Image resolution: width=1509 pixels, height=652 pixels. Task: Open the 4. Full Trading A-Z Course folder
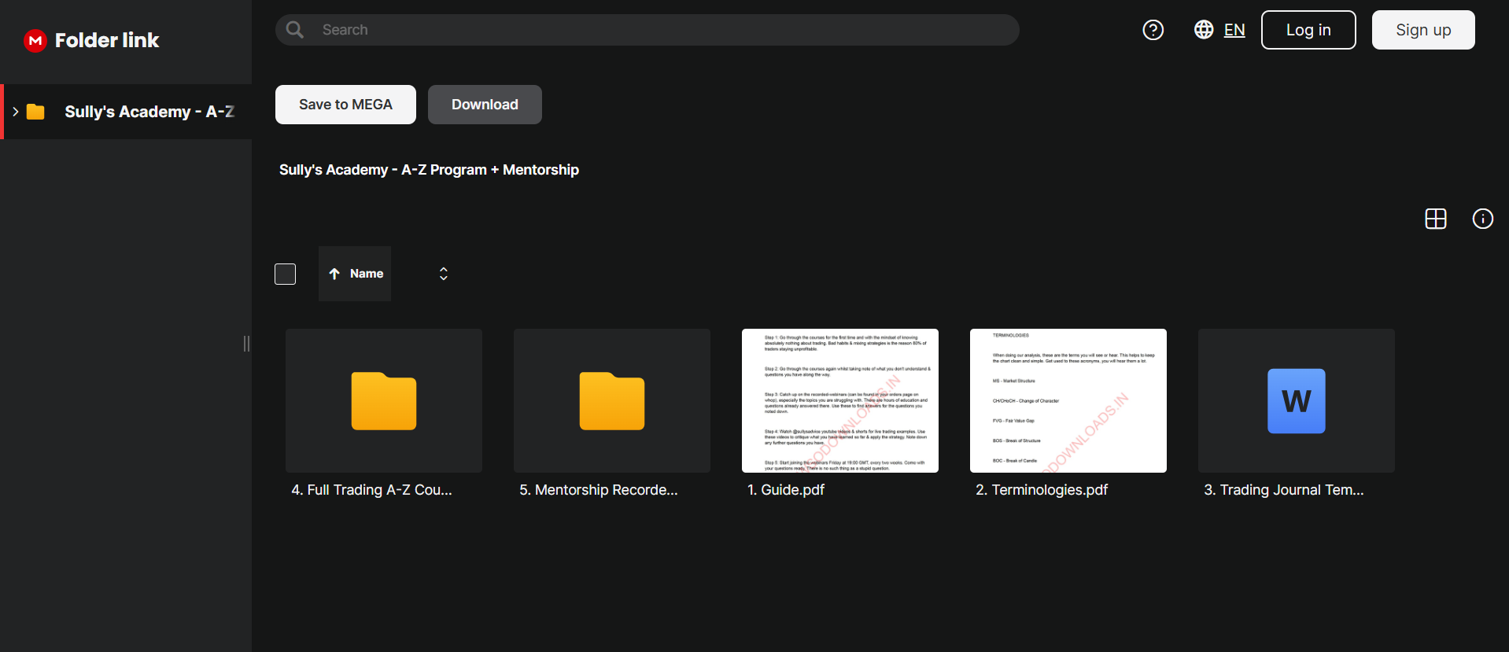point(384,401)
